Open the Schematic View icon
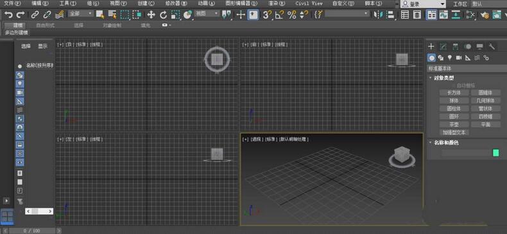This screenshot has height=234, width=507. coord(456,15)
